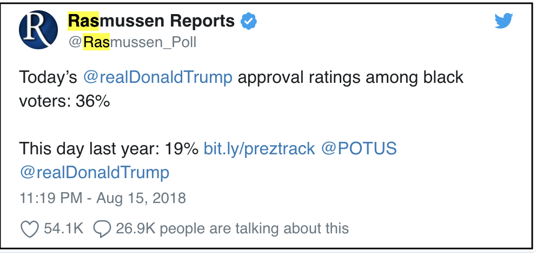Image resolution: width=536 pixels, height=255 pixels.
Task: Open the @realDonaldTrump mention after "Today's"
Action: tap(158, 77)
